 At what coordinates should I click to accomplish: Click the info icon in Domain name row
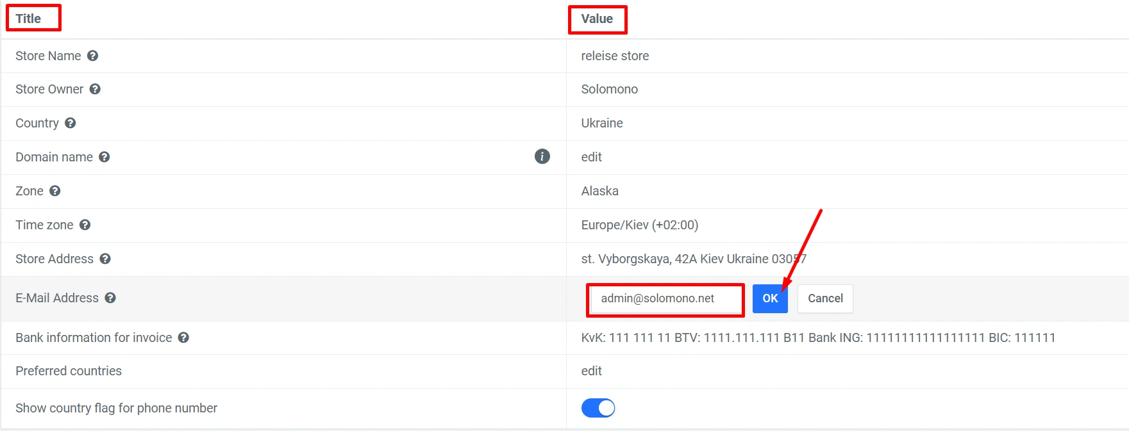click(x=542, y=156)
